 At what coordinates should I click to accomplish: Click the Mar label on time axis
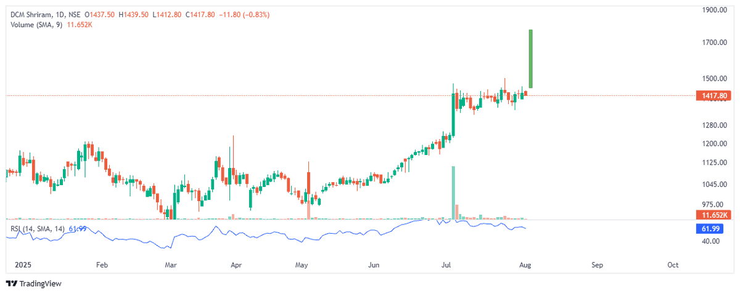click(x=171, y=265)
